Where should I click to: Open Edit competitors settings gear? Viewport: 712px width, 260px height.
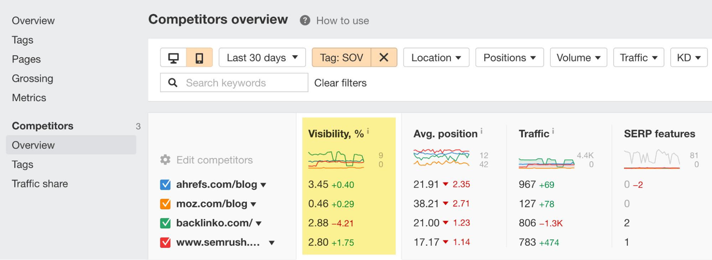tap(165, 160)
